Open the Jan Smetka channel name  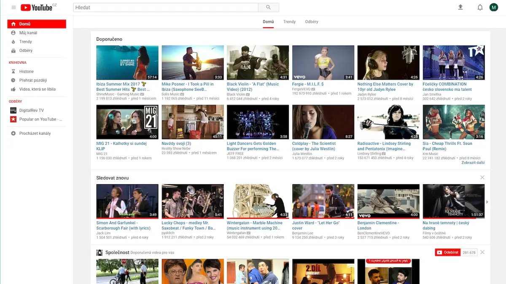(x=432, y=94)
